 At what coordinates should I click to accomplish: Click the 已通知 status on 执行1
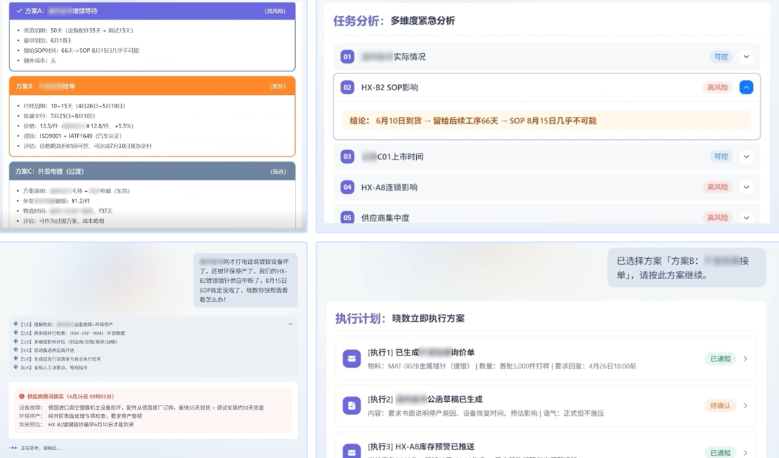coord(721,358)
